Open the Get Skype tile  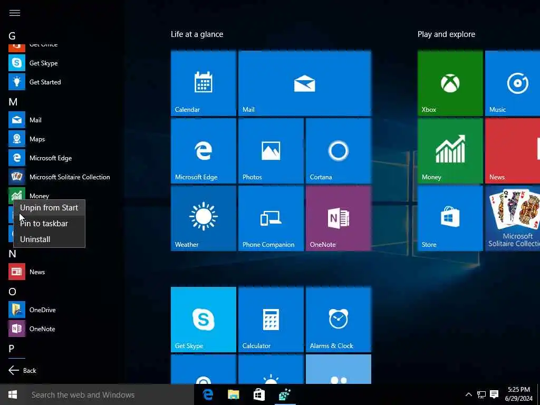(204, 320)
